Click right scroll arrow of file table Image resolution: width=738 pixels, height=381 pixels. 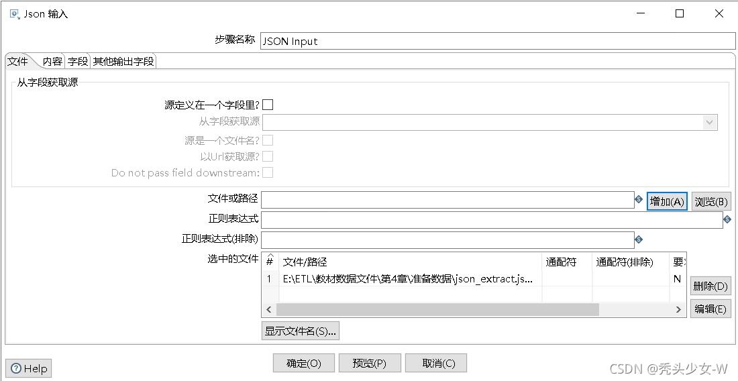679,309
